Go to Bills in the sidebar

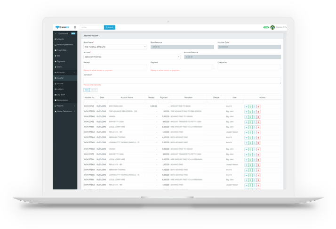coord(65,56)
